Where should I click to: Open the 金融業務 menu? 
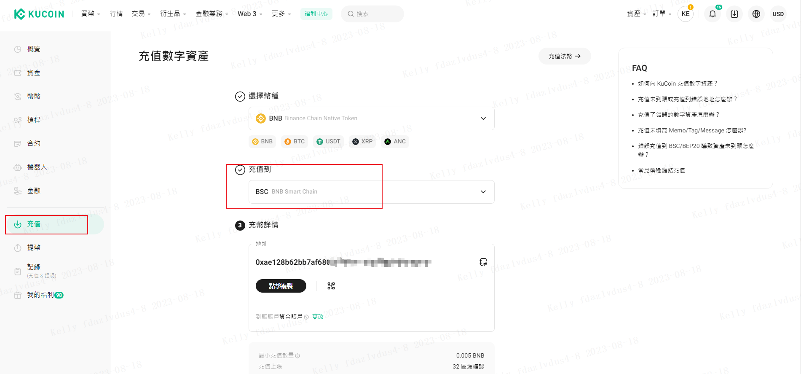pyautogui.click(x=212, y=14)
